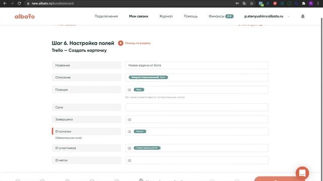Viewport: 323px width, 181px height.
Task: Open the list picker icon in Позиция field
Action: pyautogui.click(x=129, y=90)
